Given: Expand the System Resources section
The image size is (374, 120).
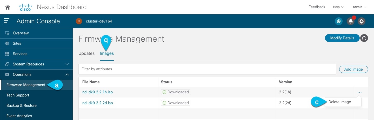Looking at the screenshot, I should [x=67, y=64].
